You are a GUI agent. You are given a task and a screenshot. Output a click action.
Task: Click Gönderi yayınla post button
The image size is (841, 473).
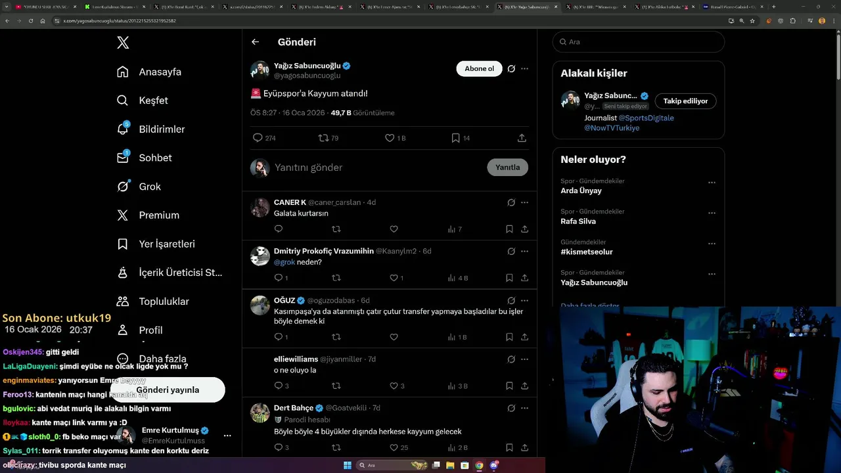coord(168,390)
